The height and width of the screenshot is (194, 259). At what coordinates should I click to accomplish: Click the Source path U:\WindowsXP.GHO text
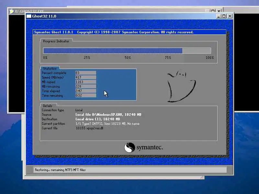pos(108,114)
